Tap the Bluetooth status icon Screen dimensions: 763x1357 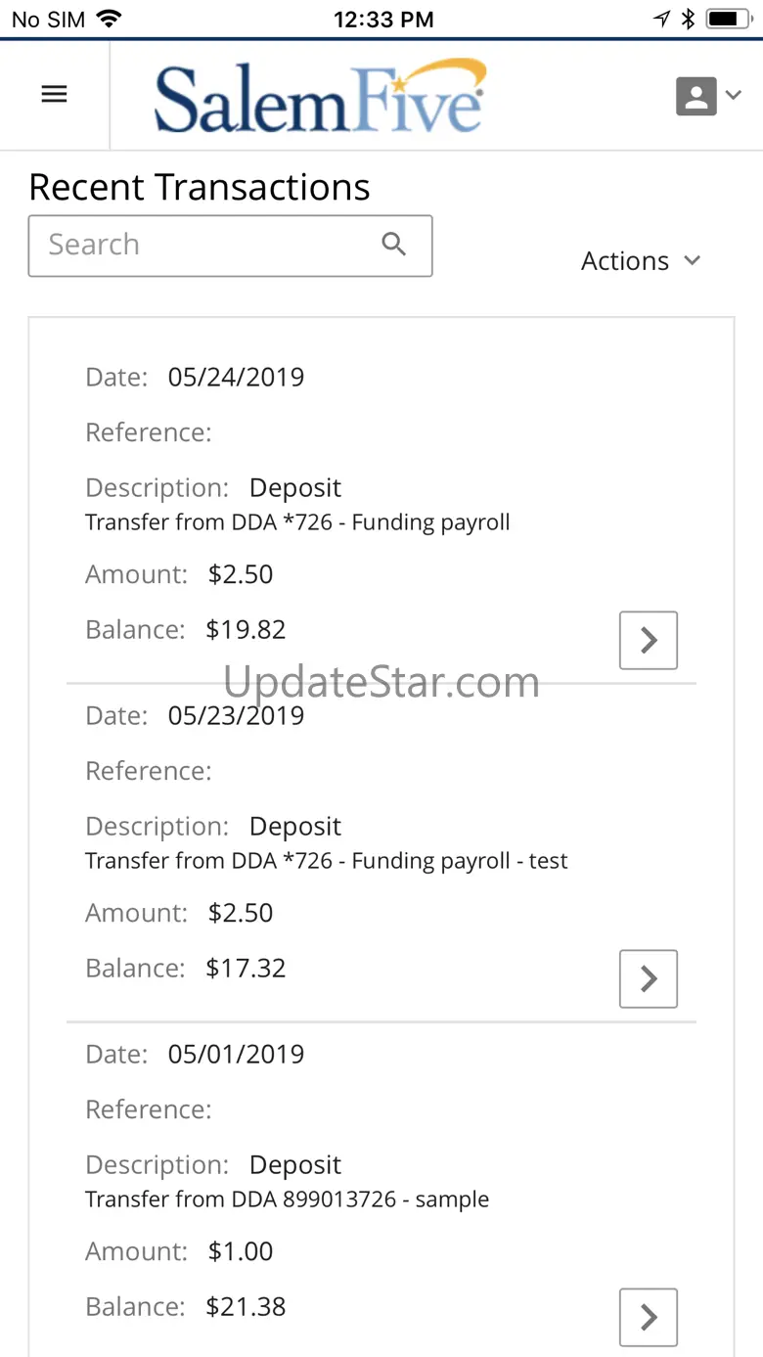click(x=688, y=19)
